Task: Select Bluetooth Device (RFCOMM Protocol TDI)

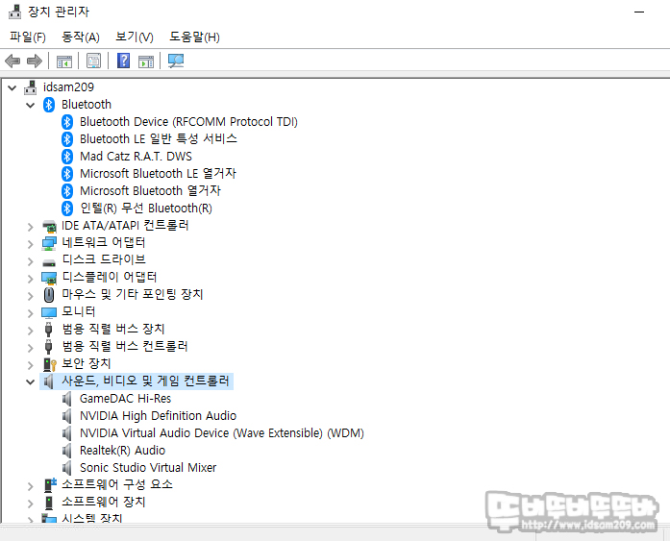Action: pos(188,122)
